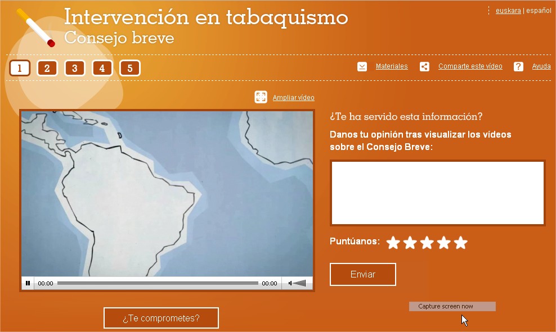Viewport: 556px width, 332px height.
Task: Pause the video with the pause button
Action: (28, 284)
